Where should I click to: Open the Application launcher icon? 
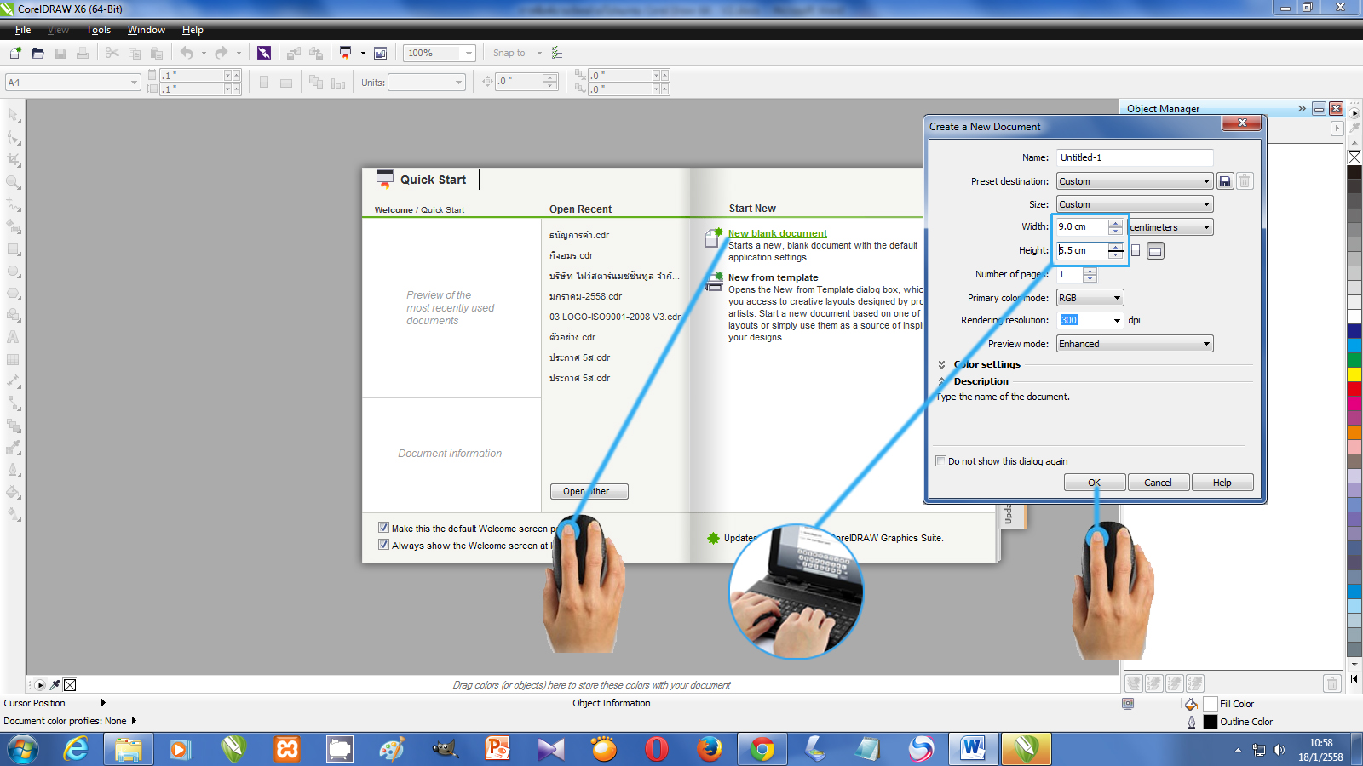[345, 53]
